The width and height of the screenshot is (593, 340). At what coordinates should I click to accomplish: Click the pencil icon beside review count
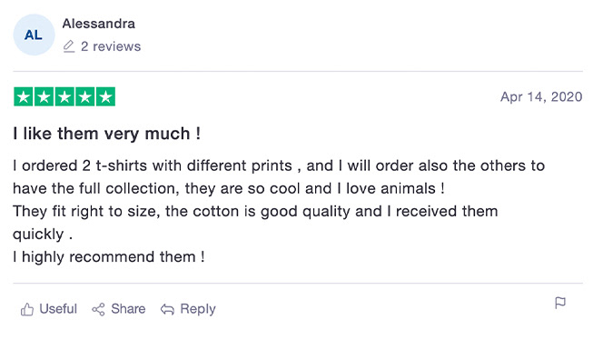point(69,46)
